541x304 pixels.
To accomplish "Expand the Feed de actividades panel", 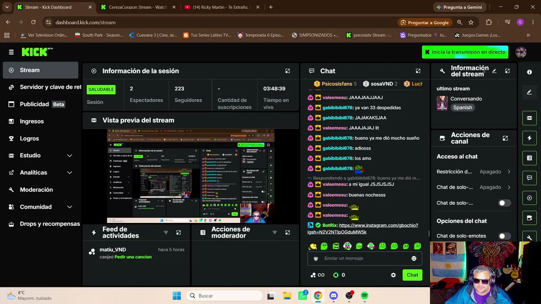I will click(x=178, y=232).
